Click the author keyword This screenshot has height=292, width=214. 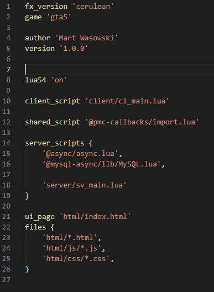(38, 38)
